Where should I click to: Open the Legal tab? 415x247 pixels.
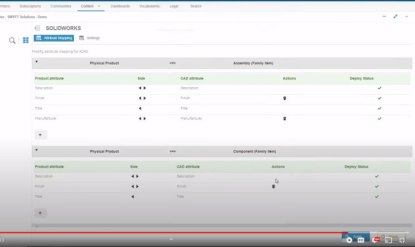[x=174, y=6]
